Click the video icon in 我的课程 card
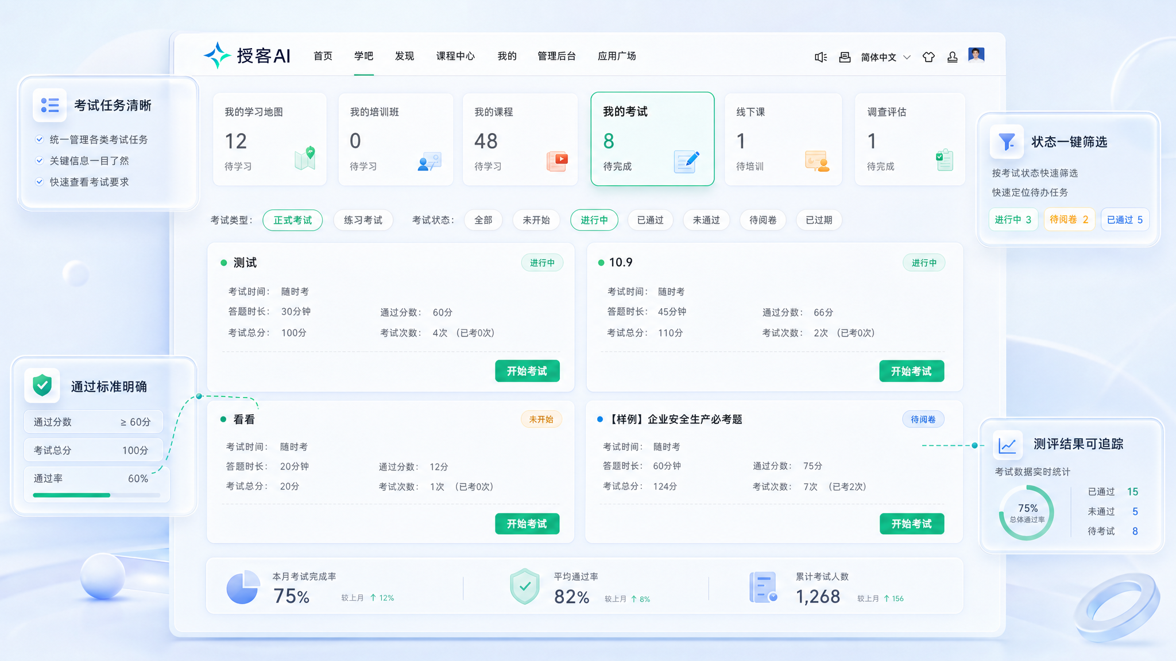Screen dimensions: 1176x661 (x=557, y=161)
